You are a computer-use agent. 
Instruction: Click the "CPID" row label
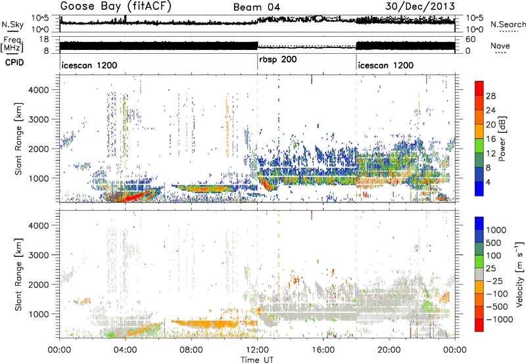pos(14,62)
